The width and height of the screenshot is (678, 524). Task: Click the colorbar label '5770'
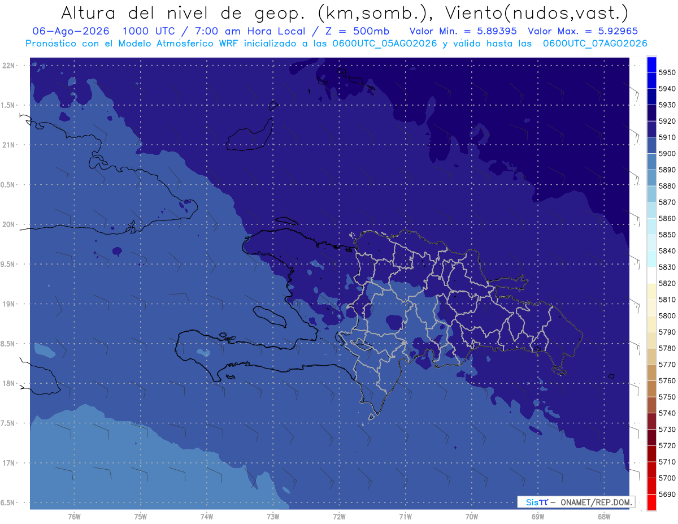tap(667, 364)
